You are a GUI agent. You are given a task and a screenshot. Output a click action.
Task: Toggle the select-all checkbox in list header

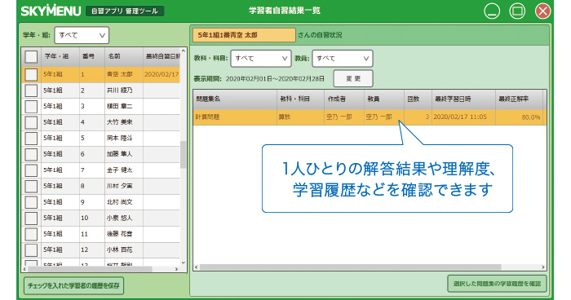click(31, 57)
